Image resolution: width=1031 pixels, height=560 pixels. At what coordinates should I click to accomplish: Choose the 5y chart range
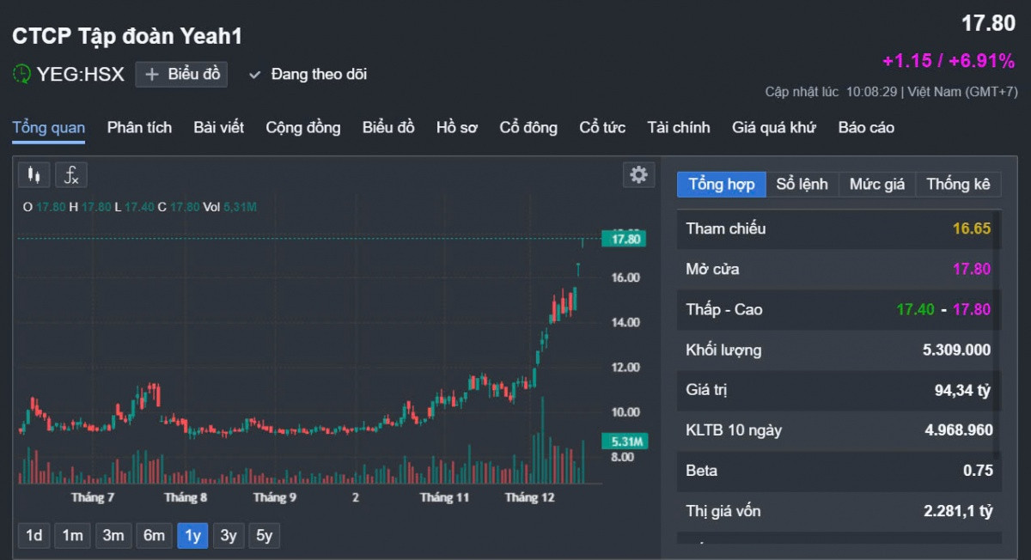click(265, 536)
